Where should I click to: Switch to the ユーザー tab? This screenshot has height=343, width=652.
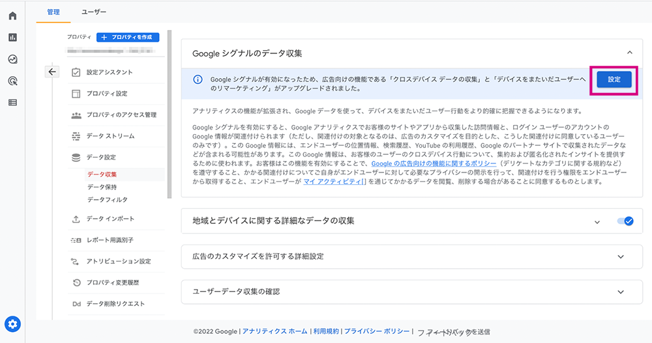pos(94,12)
